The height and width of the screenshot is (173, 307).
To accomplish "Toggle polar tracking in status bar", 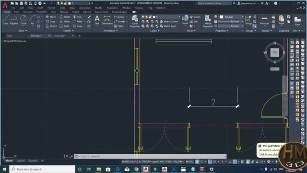I will point(214,161).
